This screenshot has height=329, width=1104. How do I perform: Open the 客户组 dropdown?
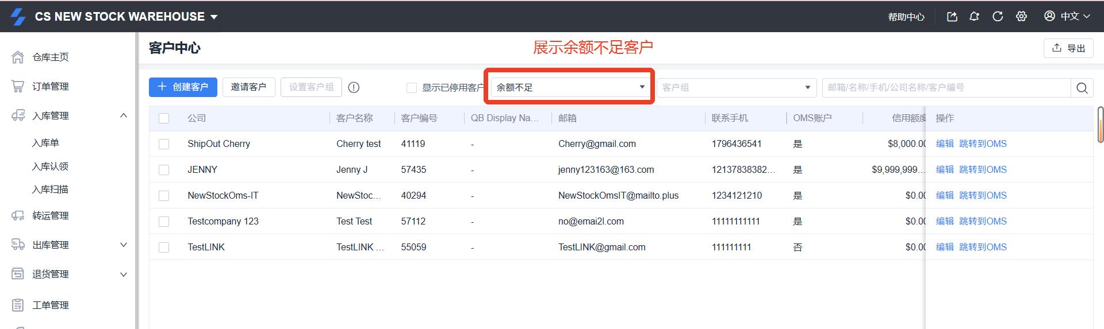coord(736,88)
